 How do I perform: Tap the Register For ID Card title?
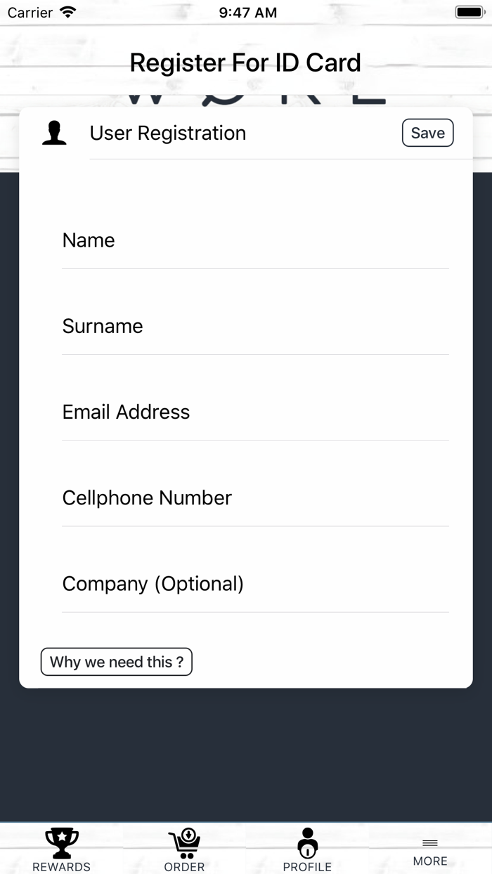point(245,63)
